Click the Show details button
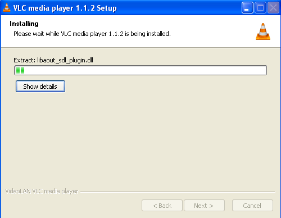 (40, 87)
